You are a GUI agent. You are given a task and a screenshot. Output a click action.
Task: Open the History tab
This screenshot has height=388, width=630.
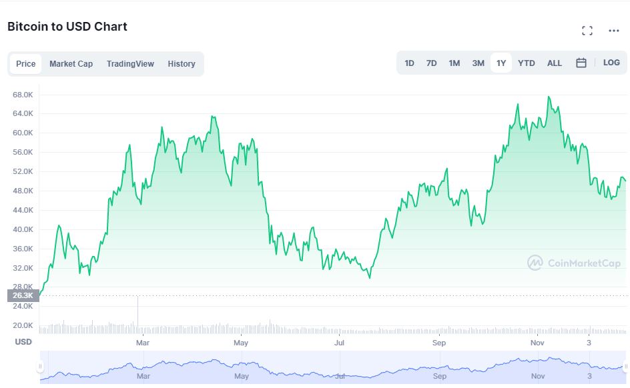coord(182,64)
